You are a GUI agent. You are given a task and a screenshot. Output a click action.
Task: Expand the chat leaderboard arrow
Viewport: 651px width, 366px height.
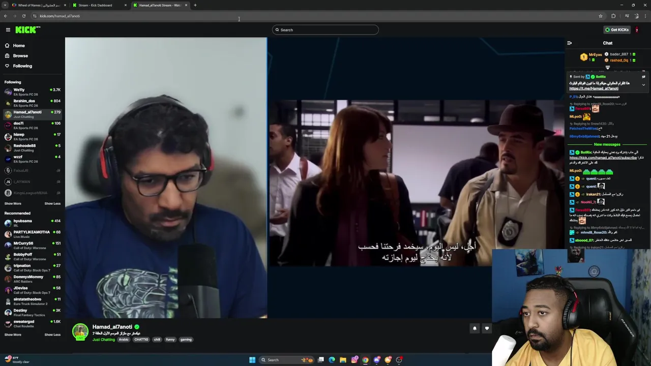[608, 68]
